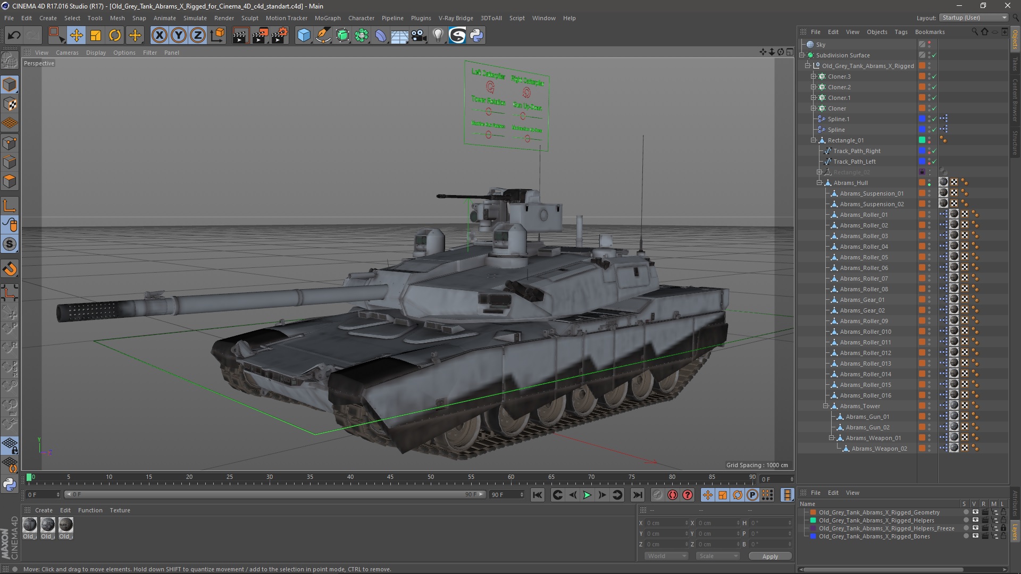Open the V-Ray Bridge menu
This screenshot has height=574, width=1021.
click(x=456, y=18)
